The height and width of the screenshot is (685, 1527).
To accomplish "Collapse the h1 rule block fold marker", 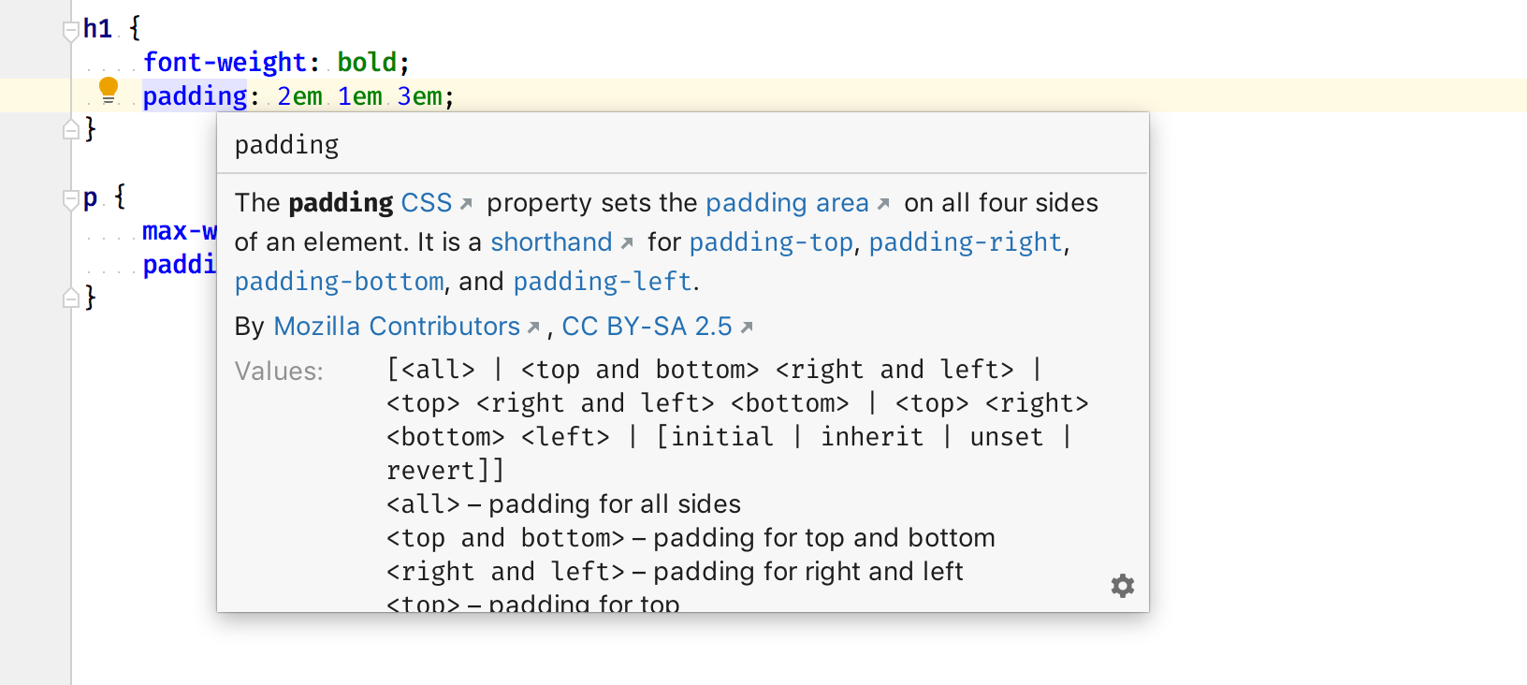I will coord(71,31).
